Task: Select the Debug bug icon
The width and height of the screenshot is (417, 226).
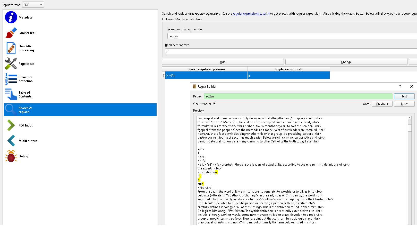Action: [11, 156]
